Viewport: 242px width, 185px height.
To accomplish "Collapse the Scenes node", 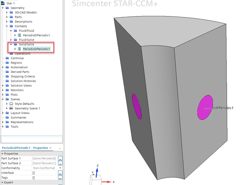I will click(3, 99).
